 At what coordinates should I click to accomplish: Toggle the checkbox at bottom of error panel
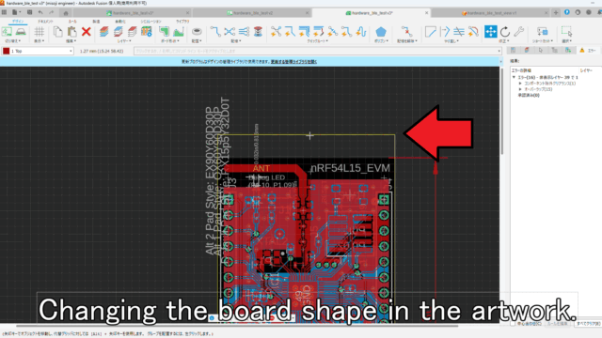coord(513,324)
